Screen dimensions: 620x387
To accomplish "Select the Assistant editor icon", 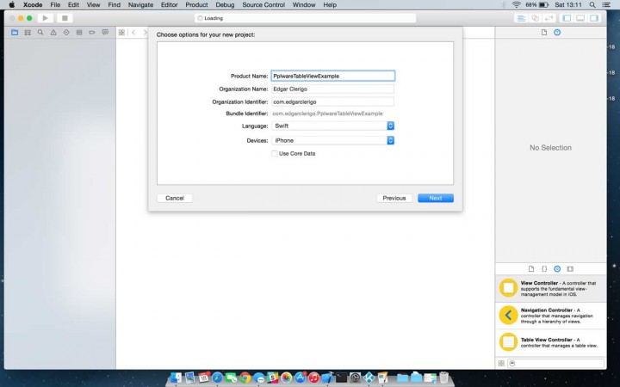I will pyautogui.click(x=535, y=18).
